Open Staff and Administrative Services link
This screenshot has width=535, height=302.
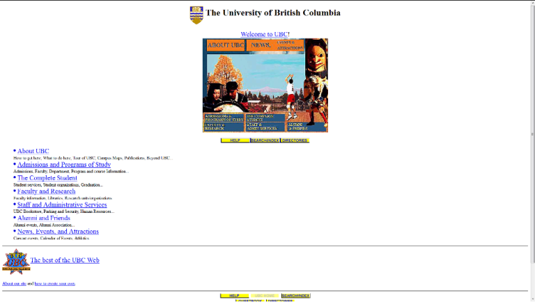62,205
